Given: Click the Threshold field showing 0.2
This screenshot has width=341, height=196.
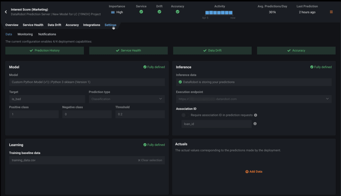Looking at the screenshot, I should click(x=140, y=114).
